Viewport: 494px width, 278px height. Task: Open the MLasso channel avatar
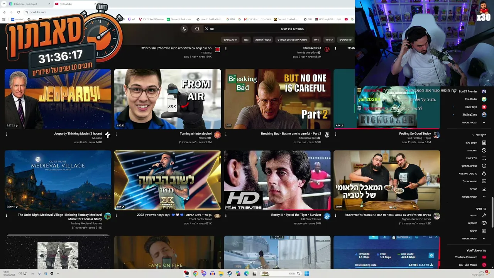(108, 135)
